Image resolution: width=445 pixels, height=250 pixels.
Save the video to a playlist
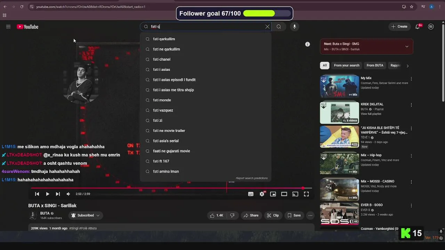point(294,215)
